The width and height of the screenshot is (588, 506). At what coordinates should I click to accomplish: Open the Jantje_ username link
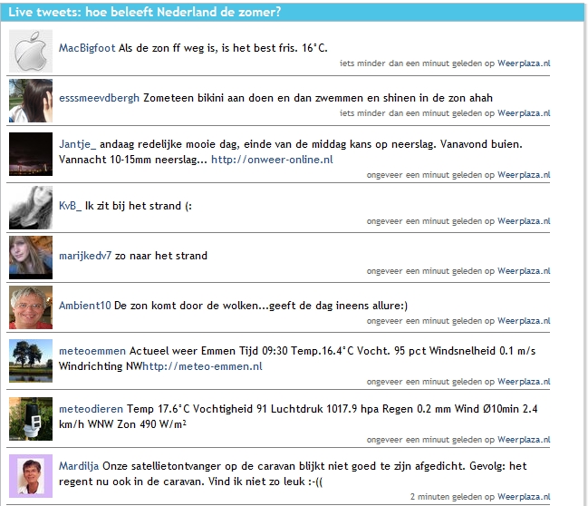[x=77, y=144]
